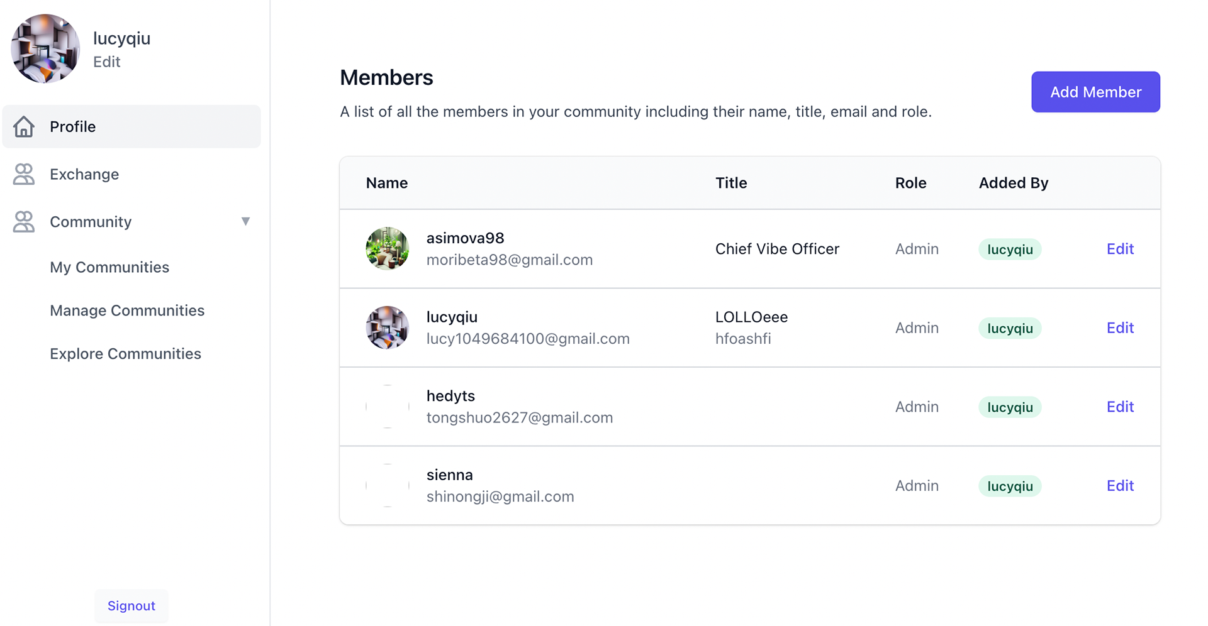Open Manage Communities
This screenshot has height=626, width=1208.
click(127, 310)
